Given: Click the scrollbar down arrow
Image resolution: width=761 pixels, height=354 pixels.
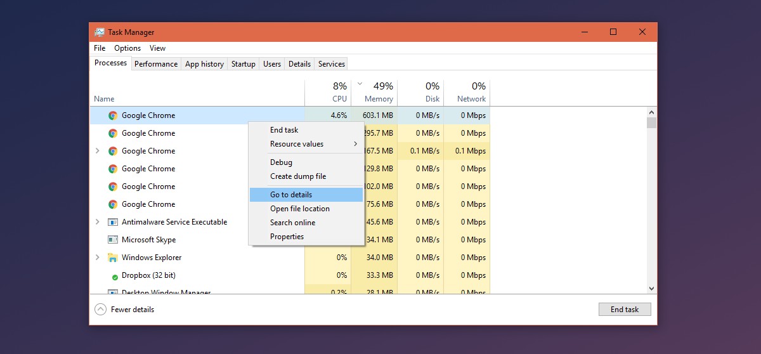Looking at the screenshot, I should (651, 289).
